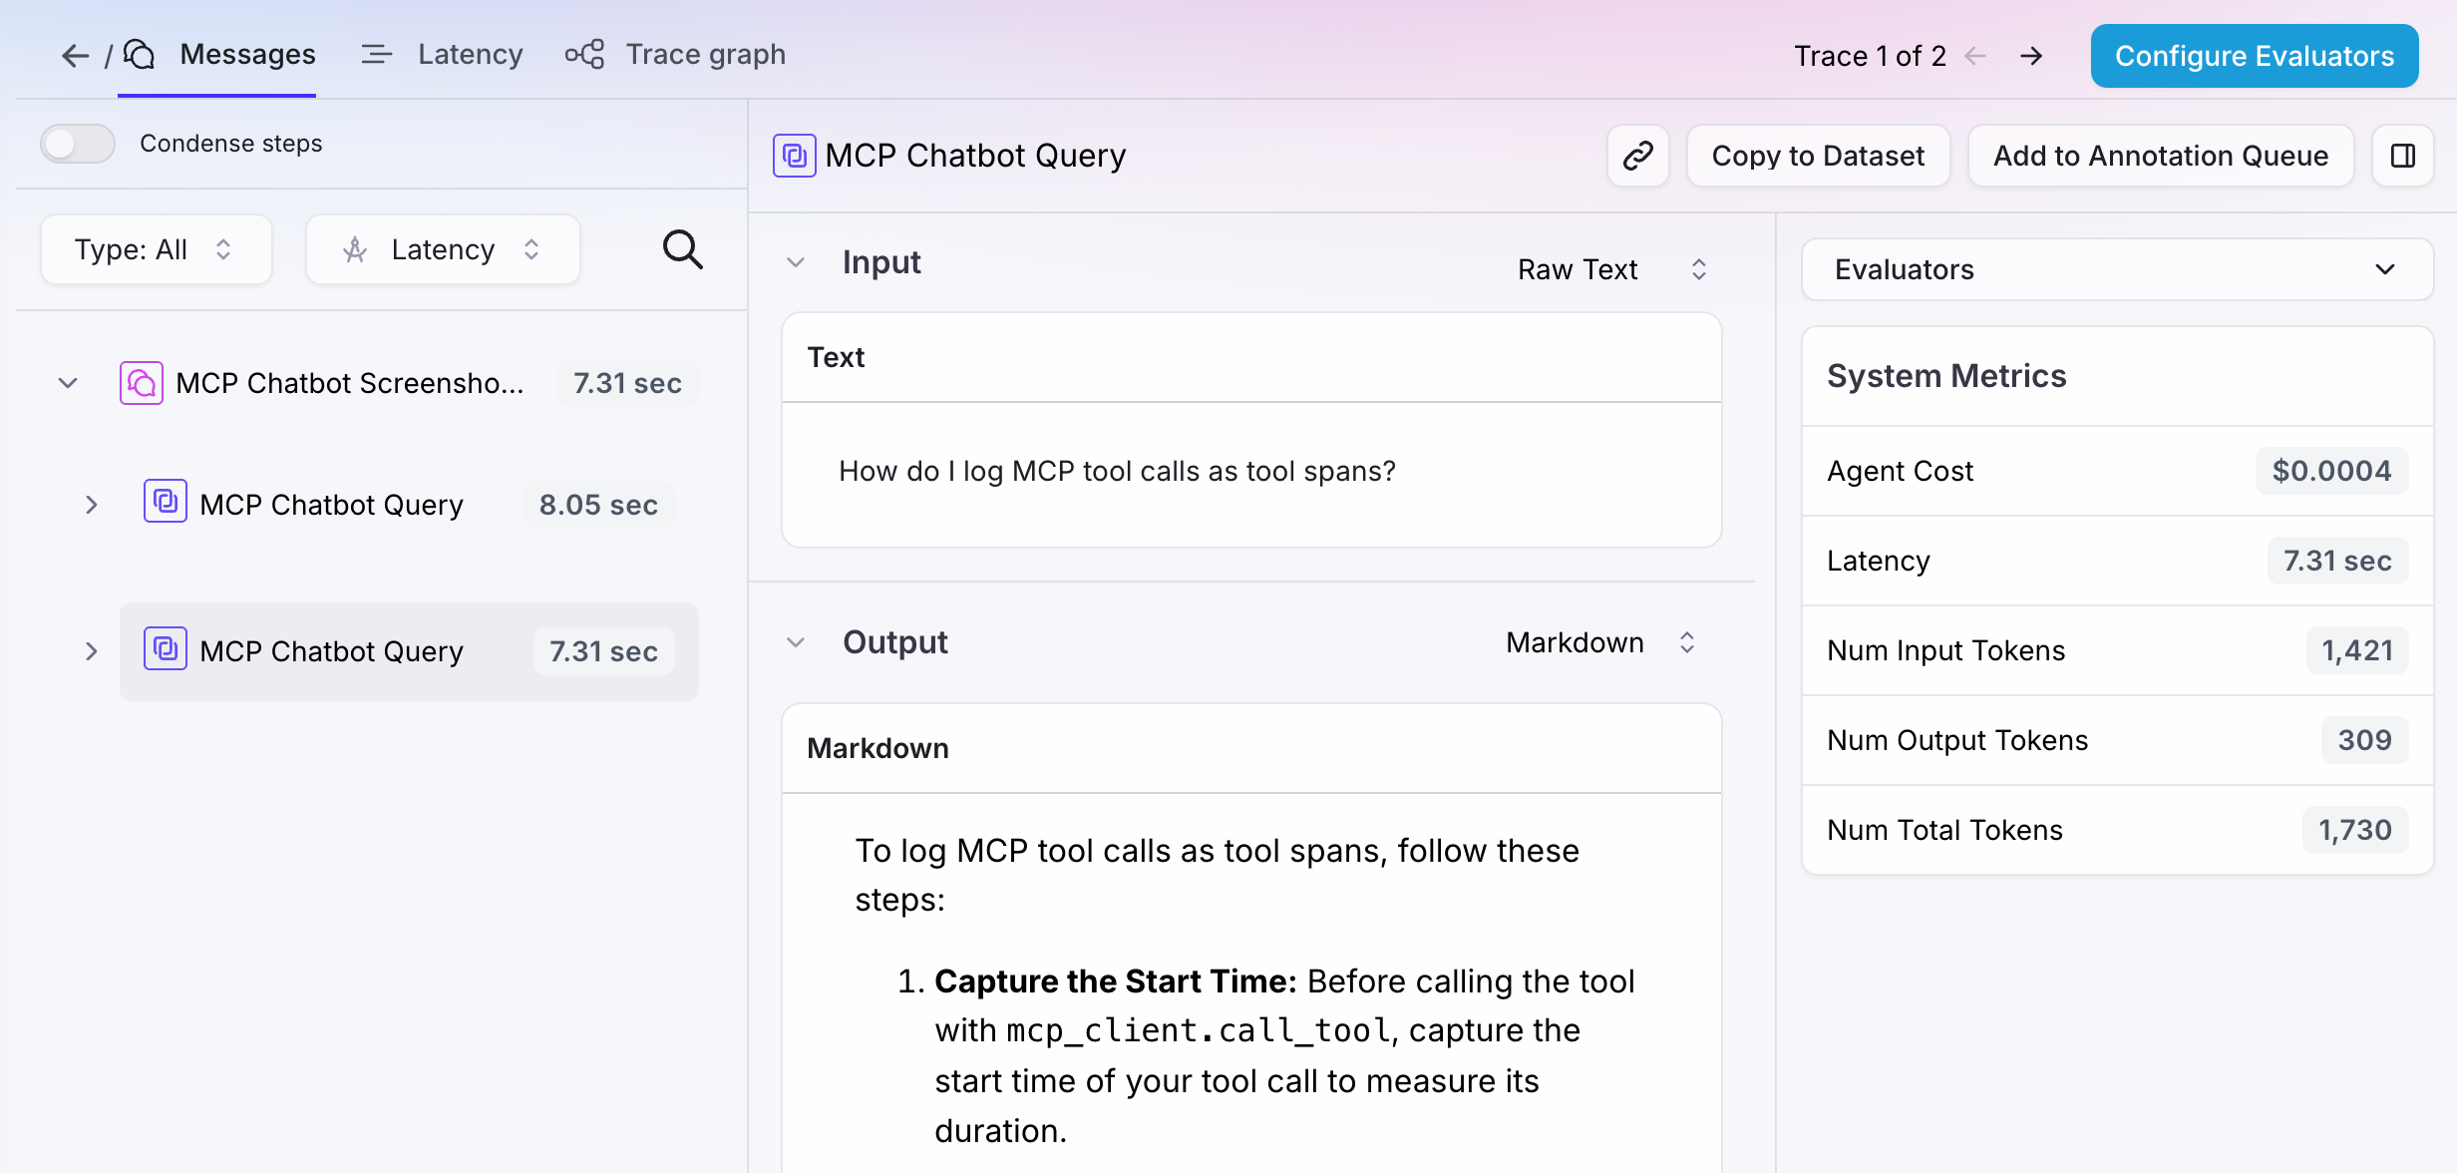Screen dimensions: 2457x1173
Task: Select the 7.31 sec MCP Chatbot Query row
Action: point(409,651)
